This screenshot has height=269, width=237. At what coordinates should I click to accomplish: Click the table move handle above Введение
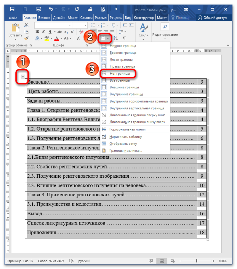[x=23, y=77]
